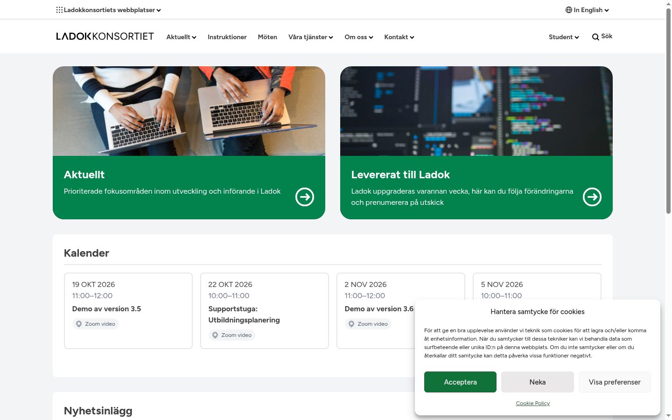
Task: Click the location pin on the 2 NOV event
Action: (351, 324)
